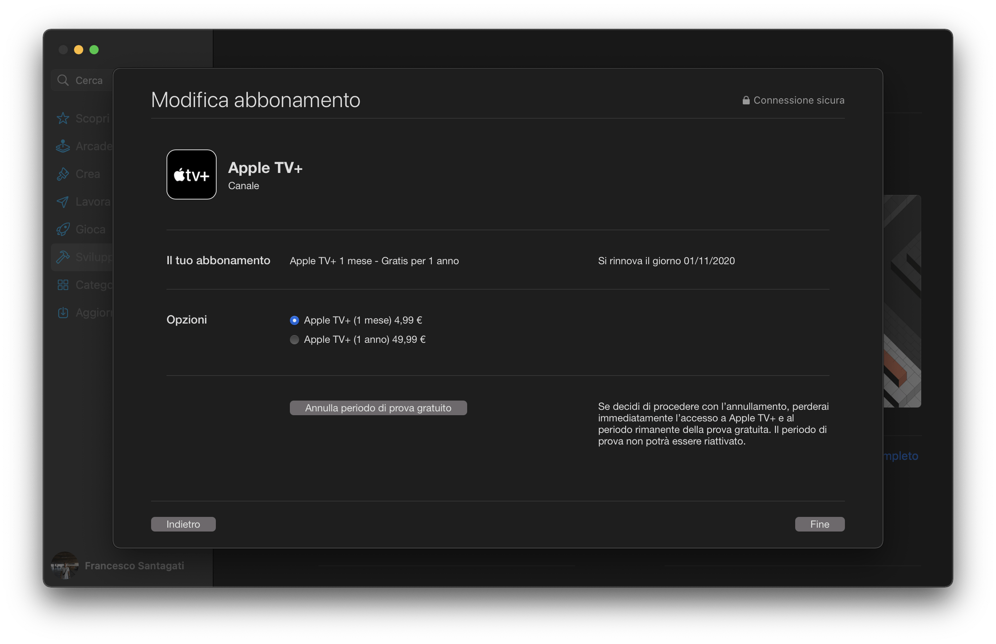
Task: Open the Scopri star icon in sidebar
Action: (x=63, y=118)
